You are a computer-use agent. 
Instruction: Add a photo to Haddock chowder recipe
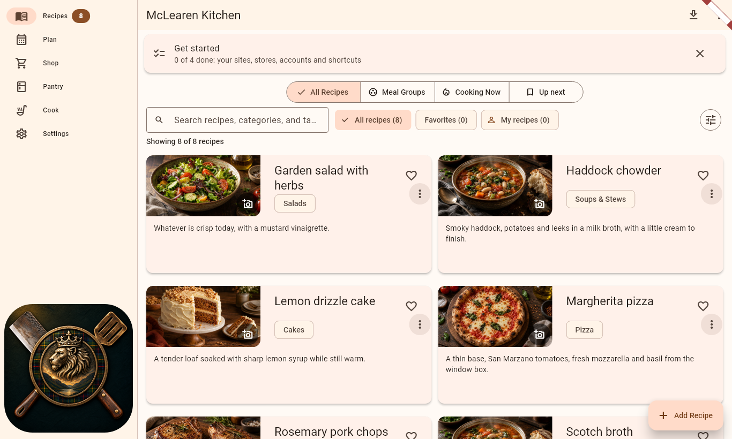[x=540, y=204]
